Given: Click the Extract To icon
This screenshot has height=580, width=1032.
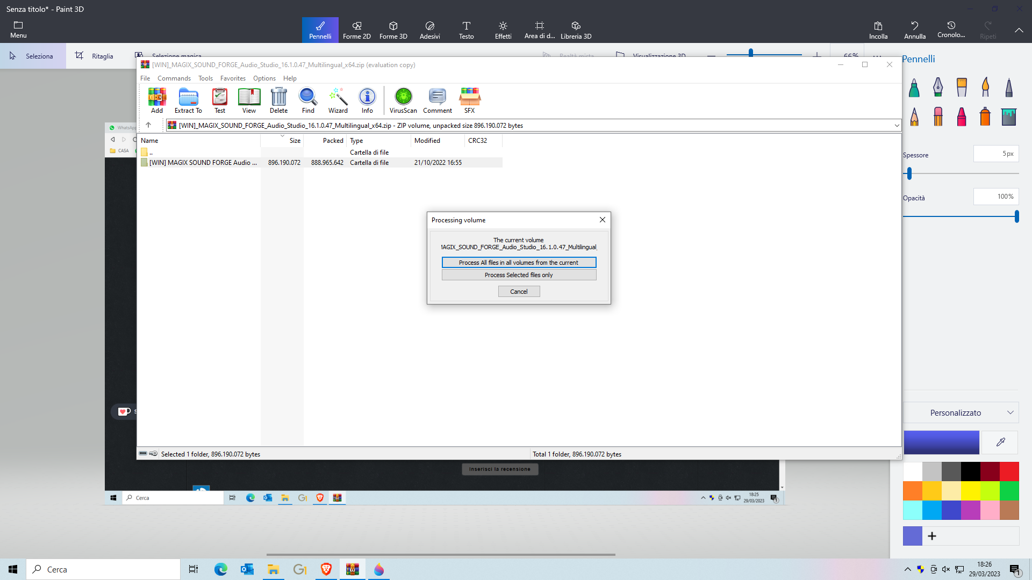Looking at the screenshot, I should coord(188,100).
